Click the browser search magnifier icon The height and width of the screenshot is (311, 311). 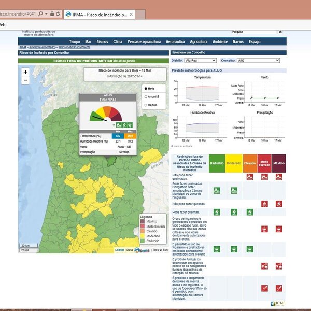click(40, 13)
